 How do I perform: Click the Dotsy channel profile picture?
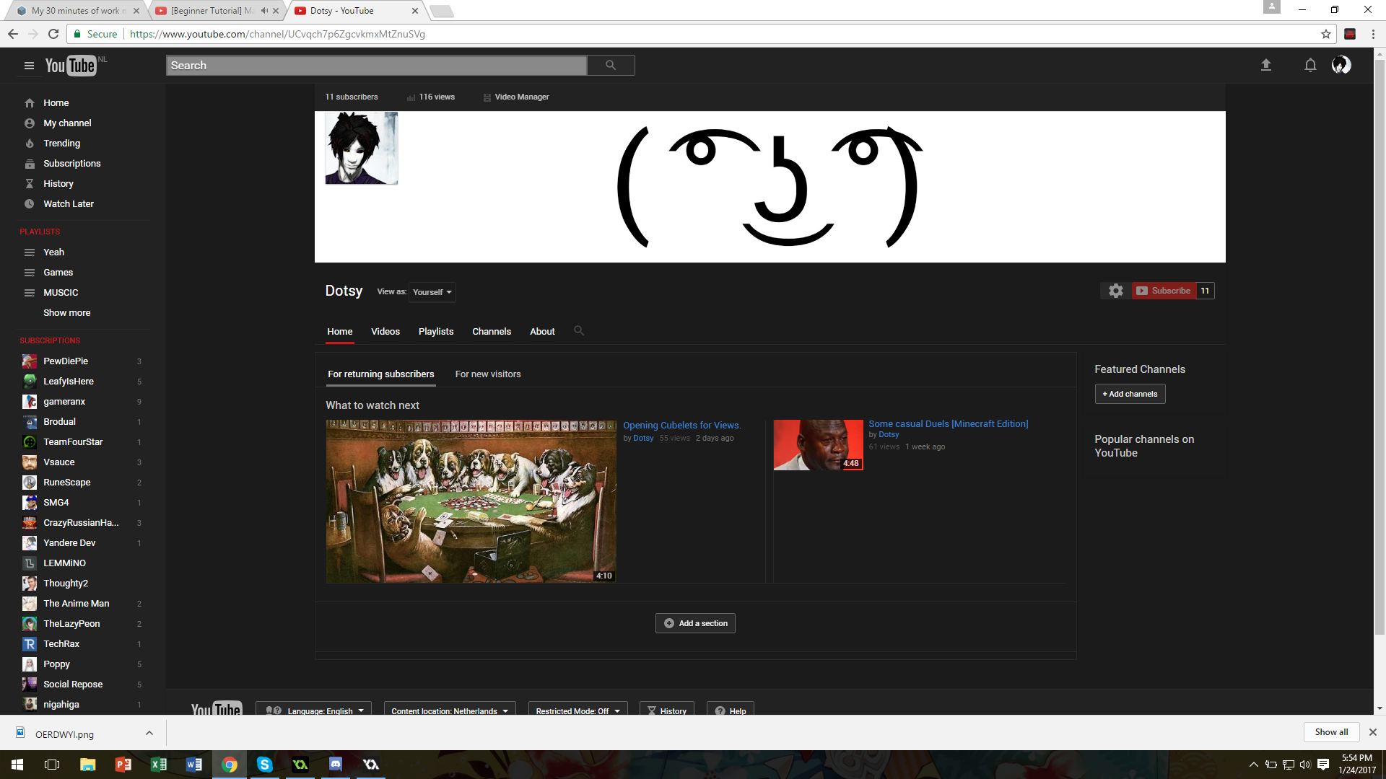pos(361,148)
